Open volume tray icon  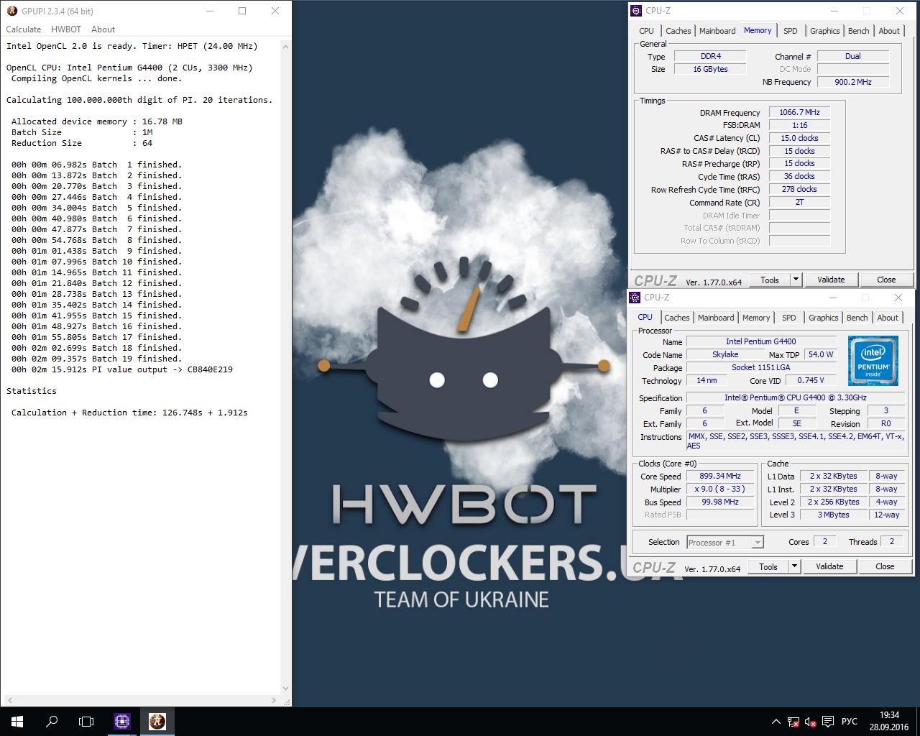pyautogui.click(x=811, y=722)
